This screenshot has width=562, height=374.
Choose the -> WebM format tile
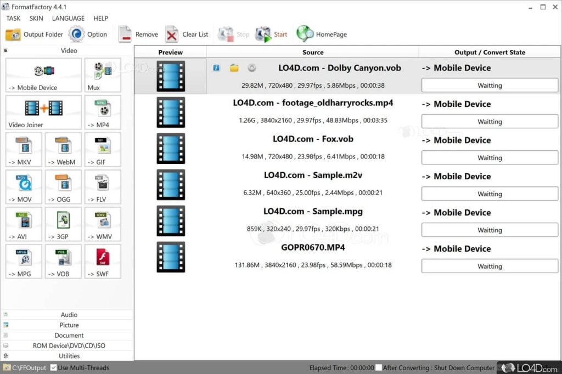click(x=63, y=150)
